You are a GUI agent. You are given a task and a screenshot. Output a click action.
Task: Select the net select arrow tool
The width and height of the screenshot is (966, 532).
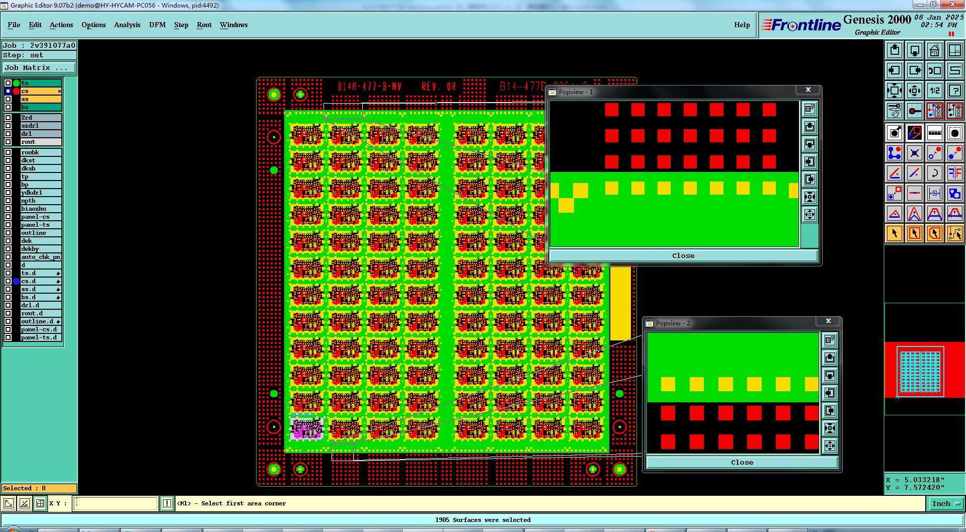(x=955, y=233)
